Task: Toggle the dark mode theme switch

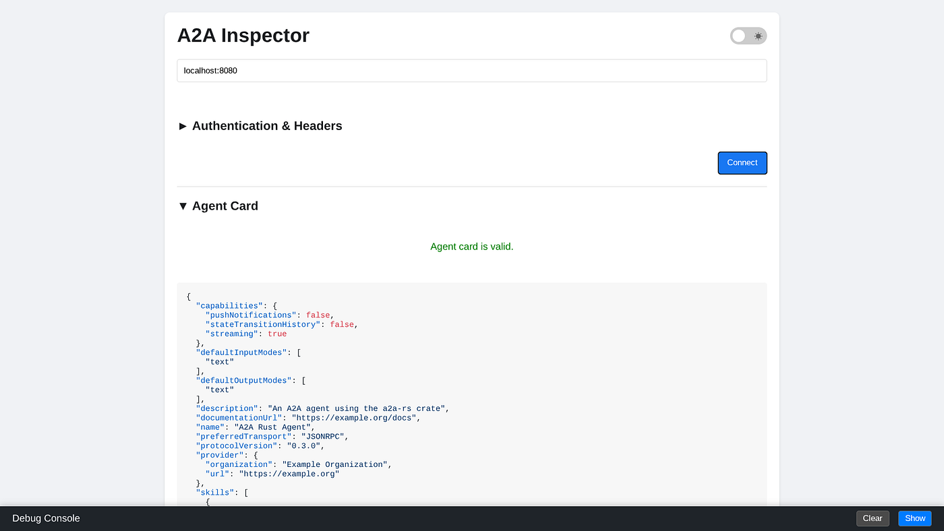Action: pyautogui.click(x=748, y=36)
